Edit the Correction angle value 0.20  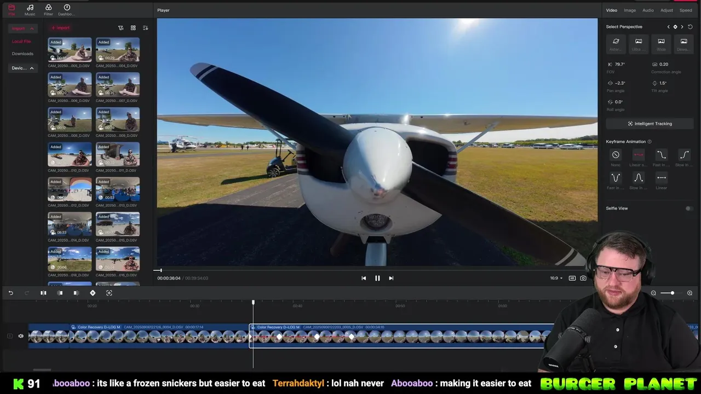[x=663, y=64]
